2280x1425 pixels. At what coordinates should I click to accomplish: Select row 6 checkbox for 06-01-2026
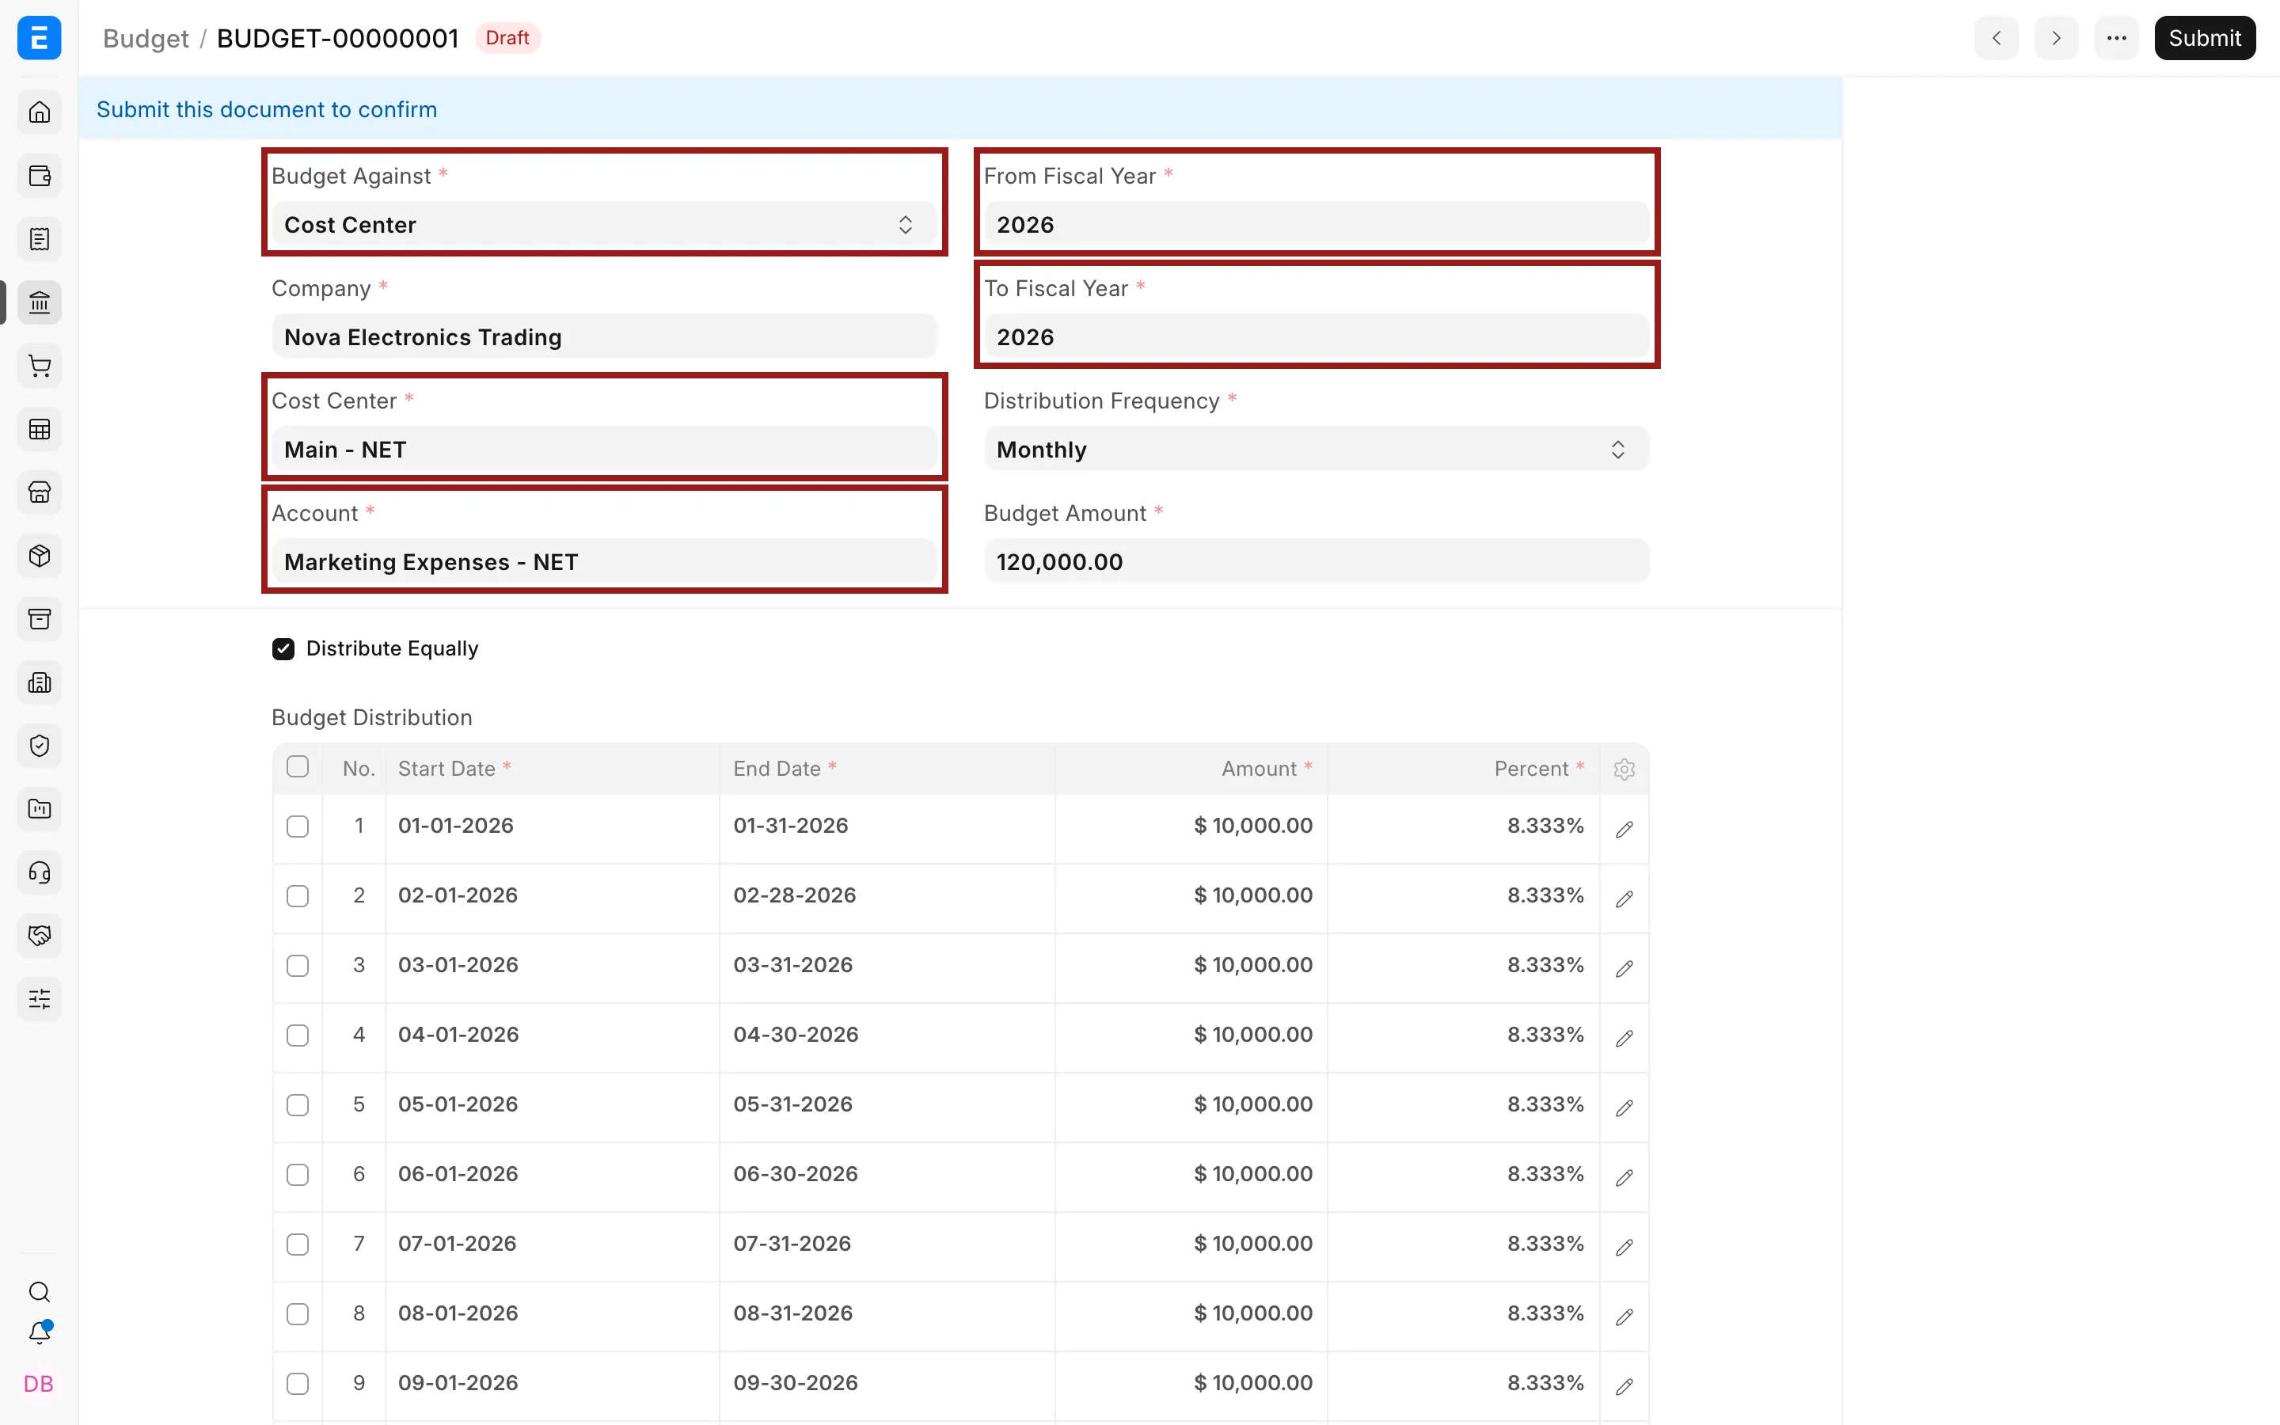(298, 1176)
